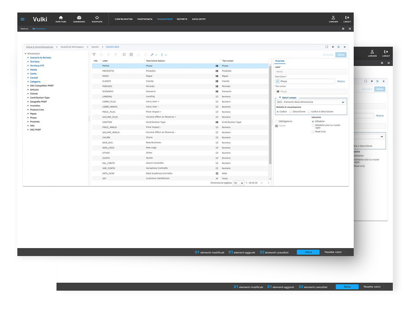Open the Configuration menu
This screenshot has width=413, height=314.
coord(123,19)
